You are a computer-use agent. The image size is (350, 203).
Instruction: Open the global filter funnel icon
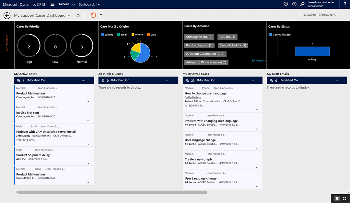click(101, 15)
